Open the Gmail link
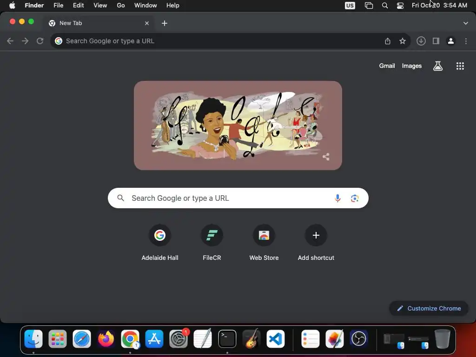 [387, 66]
